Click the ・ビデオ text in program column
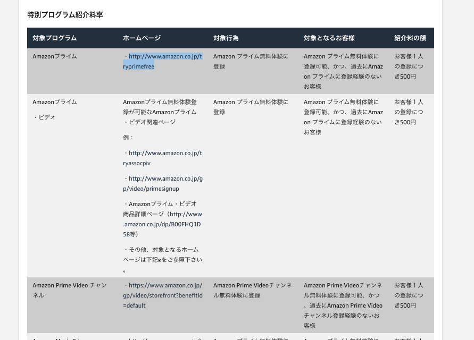The width and height of the screenshot is (474, 340). click(x=44, y=117)
